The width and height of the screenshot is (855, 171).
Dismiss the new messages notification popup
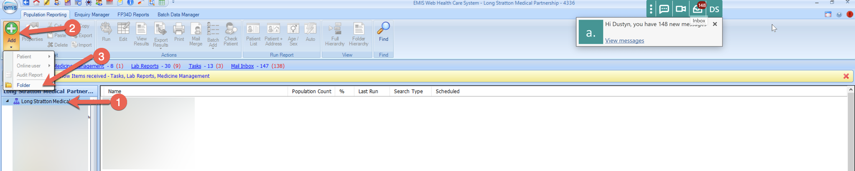[715, 24]
